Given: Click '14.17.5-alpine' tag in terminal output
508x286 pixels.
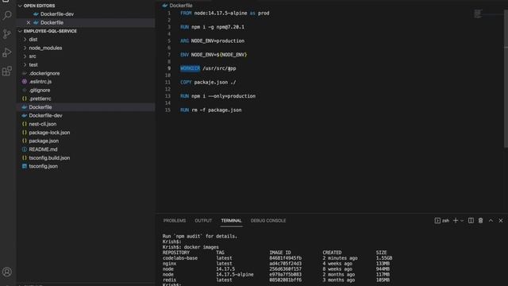Looking at the screenshot, I should click(235, 274).
